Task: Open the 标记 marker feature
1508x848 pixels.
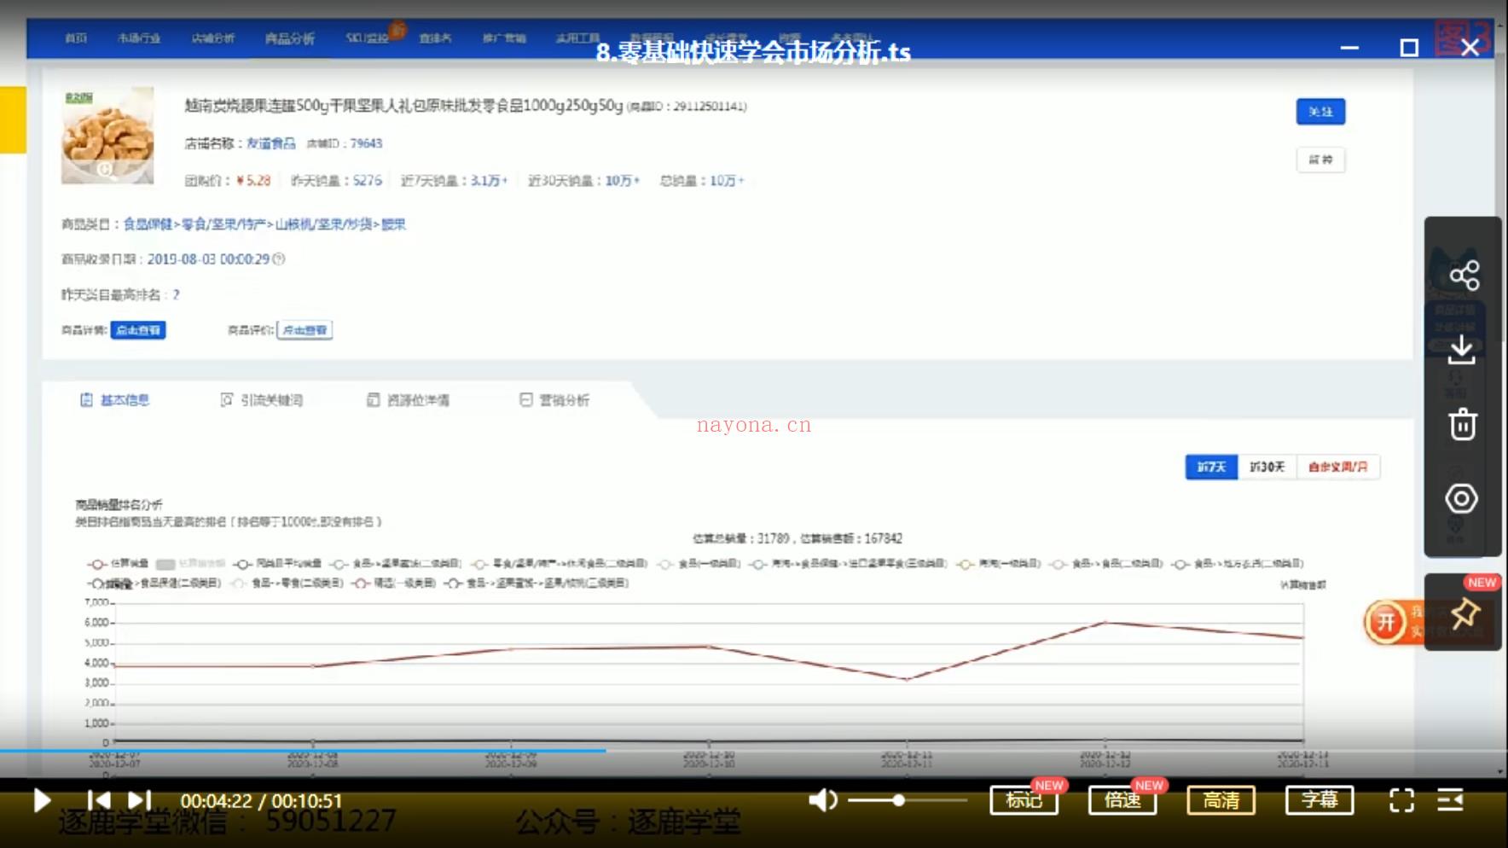Action: [1024, 800]
